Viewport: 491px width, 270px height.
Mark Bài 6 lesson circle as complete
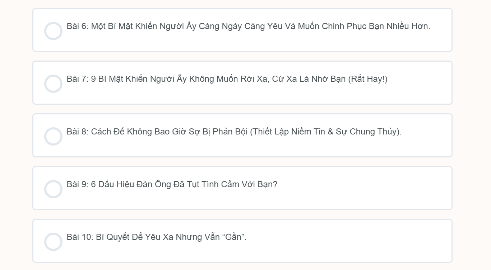53,31
